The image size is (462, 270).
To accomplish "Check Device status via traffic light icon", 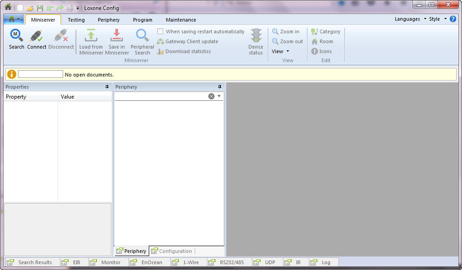I will pyautogui.click(x=256, y=40).
